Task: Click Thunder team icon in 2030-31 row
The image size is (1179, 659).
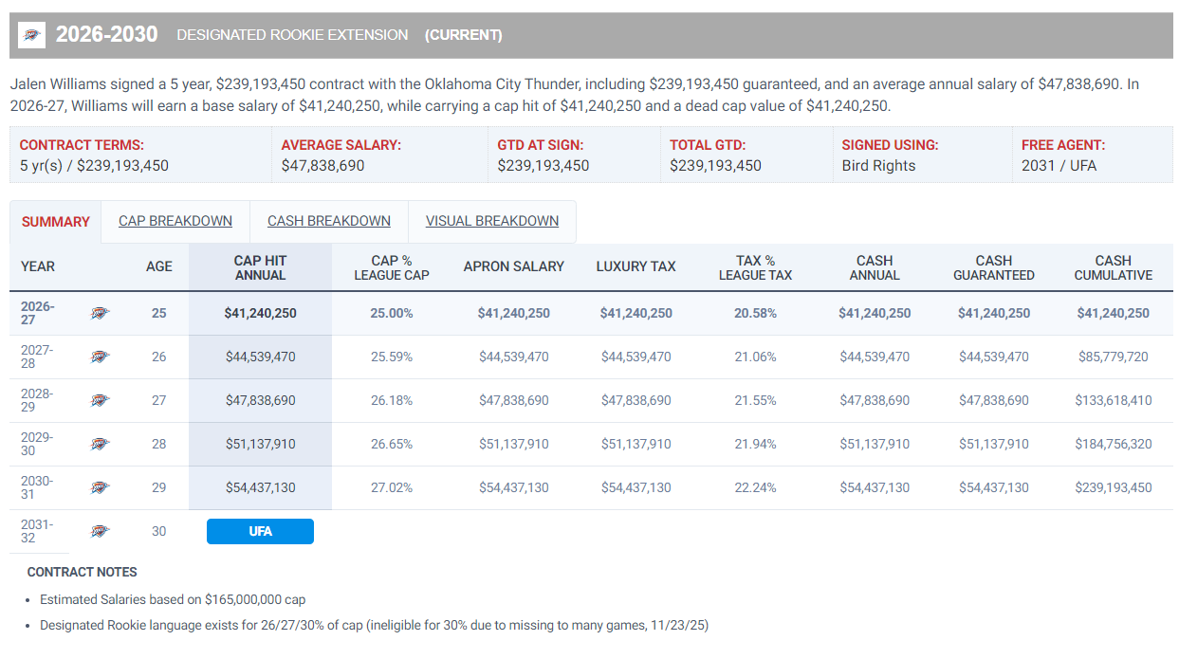Action: [100, 487]
